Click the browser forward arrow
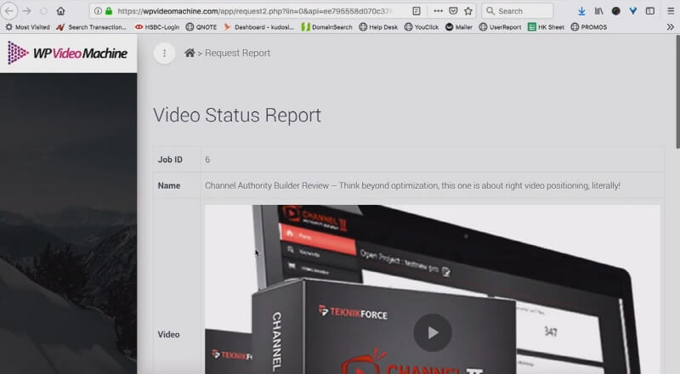The width and height of the screenshot is (680, 374). [x=26, y=11]
